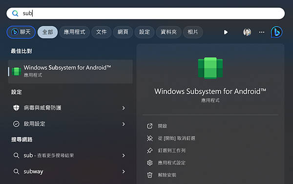
Task: Expand the 'sub - 查看更多搜尋結果' chevron
Action: (x=124, y=155)
